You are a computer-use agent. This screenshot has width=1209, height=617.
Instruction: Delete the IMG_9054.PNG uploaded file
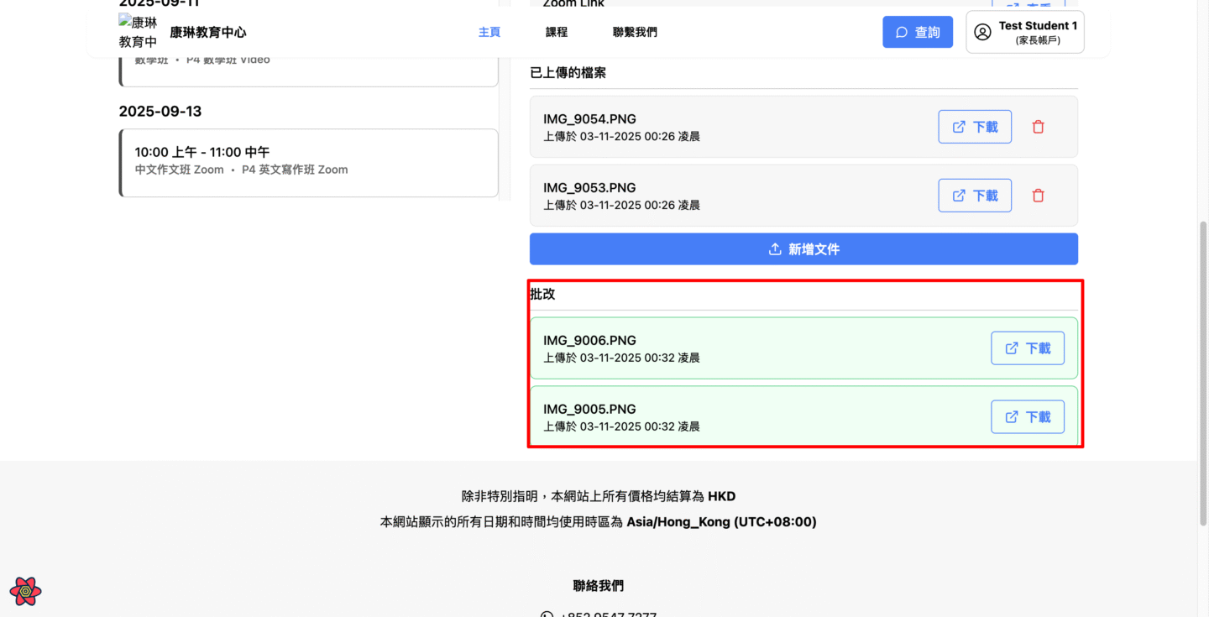(1038, 127)
